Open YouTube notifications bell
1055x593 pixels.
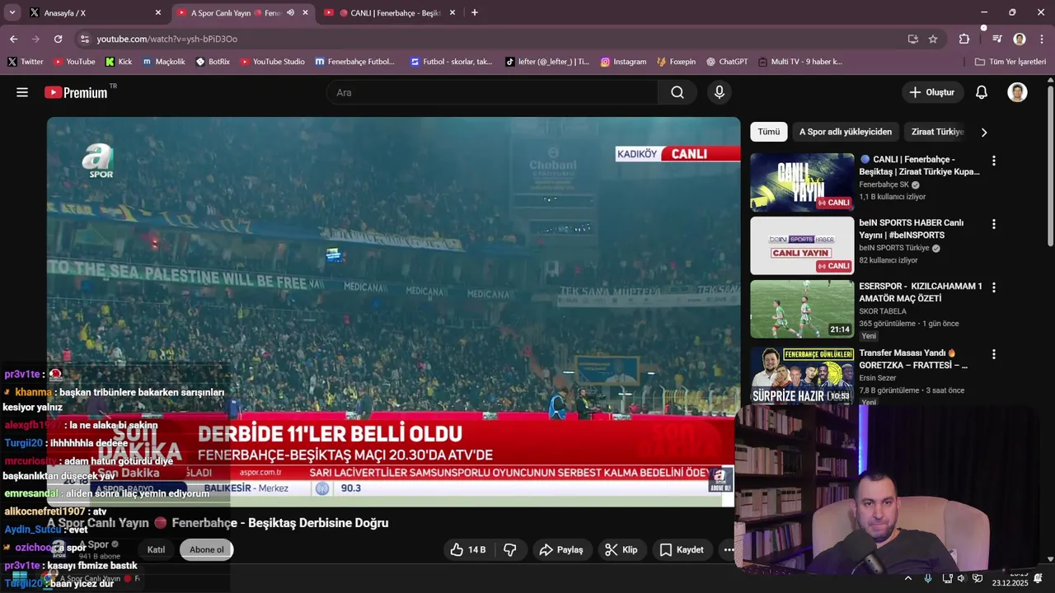point(982,92)
